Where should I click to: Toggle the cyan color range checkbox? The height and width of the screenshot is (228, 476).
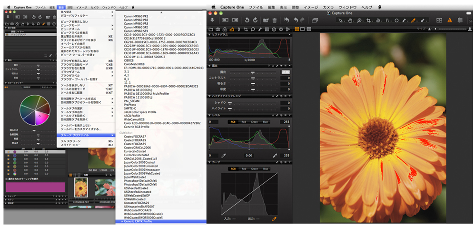point(9,159)
